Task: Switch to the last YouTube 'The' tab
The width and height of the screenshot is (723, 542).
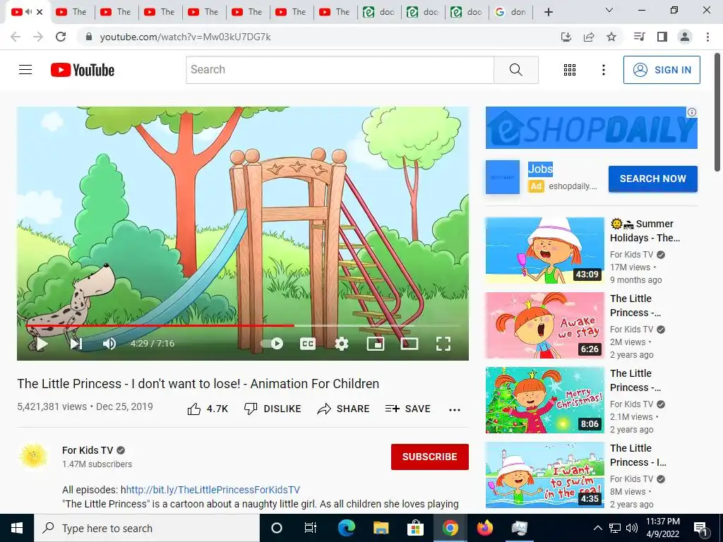Action: click(x=335, y=12)
